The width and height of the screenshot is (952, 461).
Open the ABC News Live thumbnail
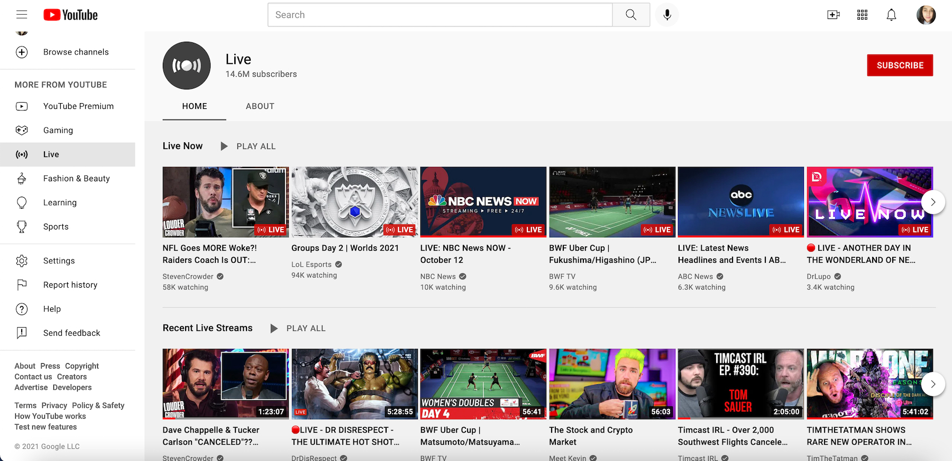coord(741,202)
